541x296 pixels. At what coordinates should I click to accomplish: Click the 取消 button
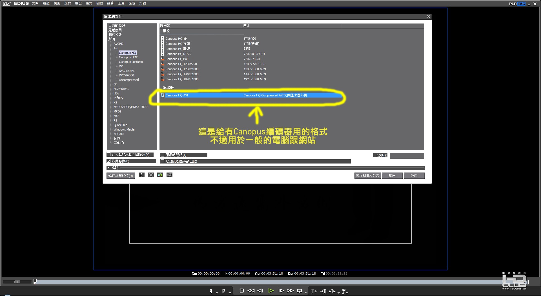pos(414,176)
